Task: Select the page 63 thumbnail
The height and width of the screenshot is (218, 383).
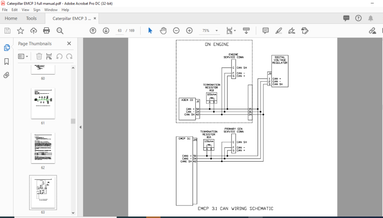Action: 43,192
